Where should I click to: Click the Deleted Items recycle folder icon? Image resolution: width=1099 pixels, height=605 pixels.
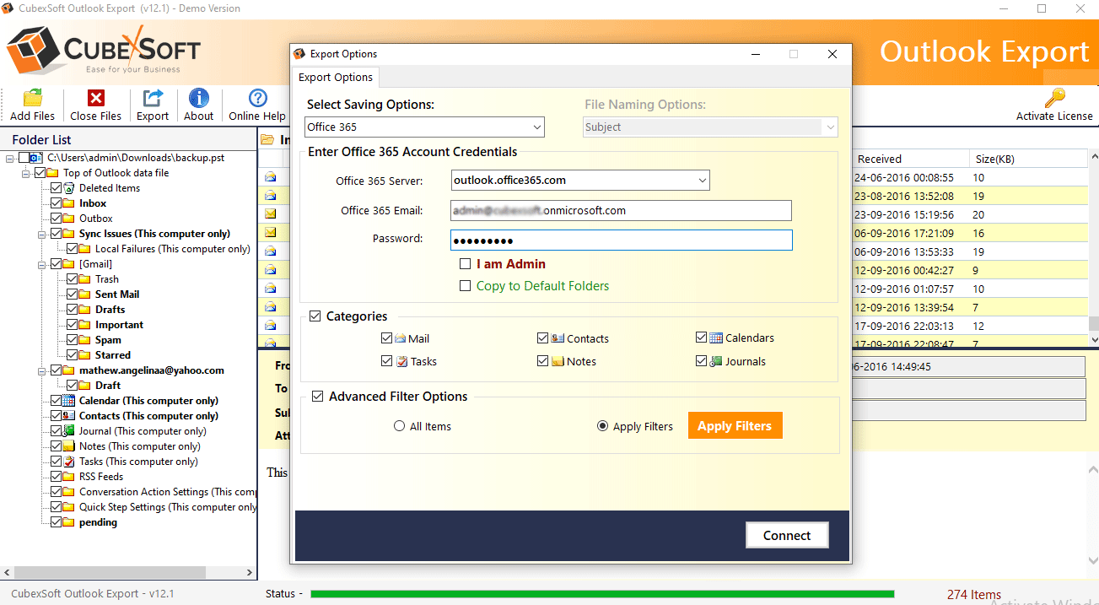69,188
